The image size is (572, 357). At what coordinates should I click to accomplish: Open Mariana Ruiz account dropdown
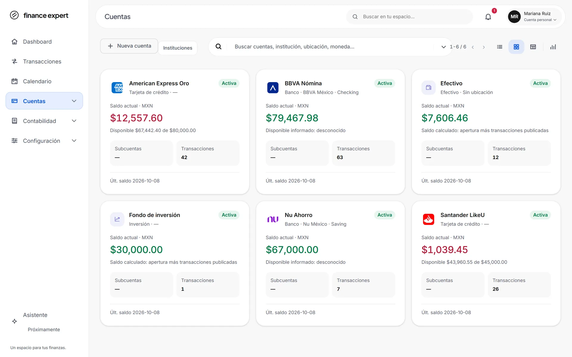535,17
